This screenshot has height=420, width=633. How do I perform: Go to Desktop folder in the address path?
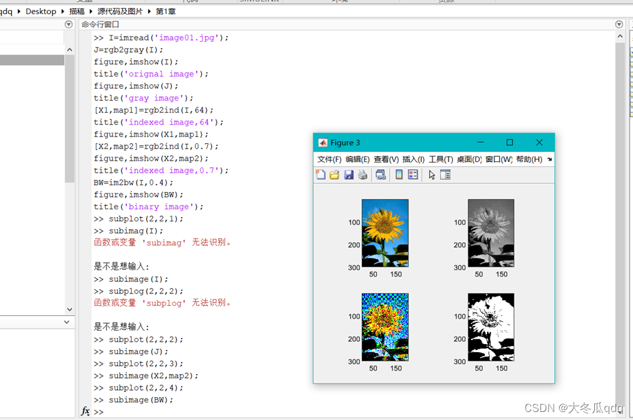[x=41, y=11]
